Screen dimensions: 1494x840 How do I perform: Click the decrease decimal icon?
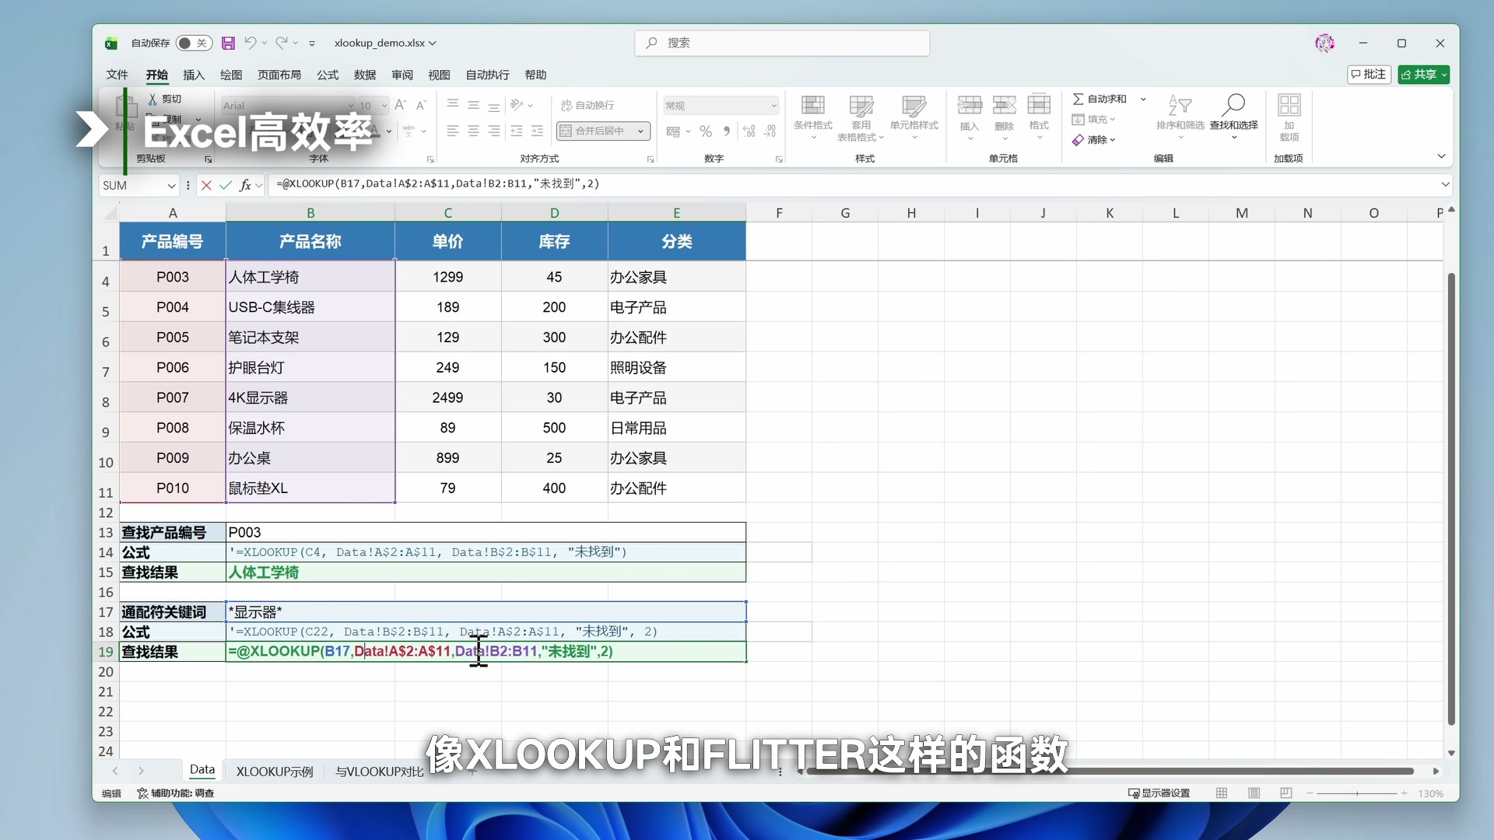point(770,131)
